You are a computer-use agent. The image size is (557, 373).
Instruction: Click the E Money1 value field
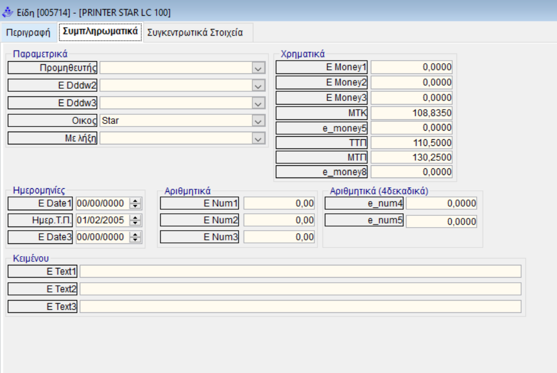click(411, 67)
